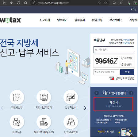Focus the 숫자만 입력 payment number field
138x137 pixels.
(114, 50)
